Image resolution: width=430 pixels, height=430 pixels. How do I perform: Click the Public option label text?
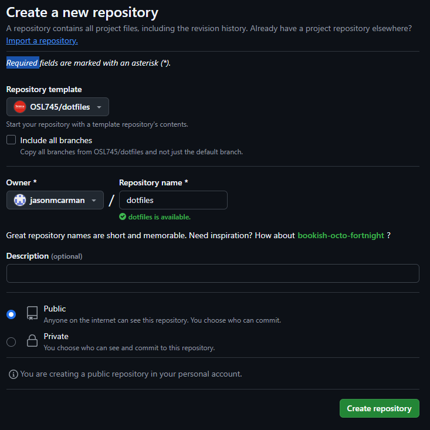click(55, 309)
